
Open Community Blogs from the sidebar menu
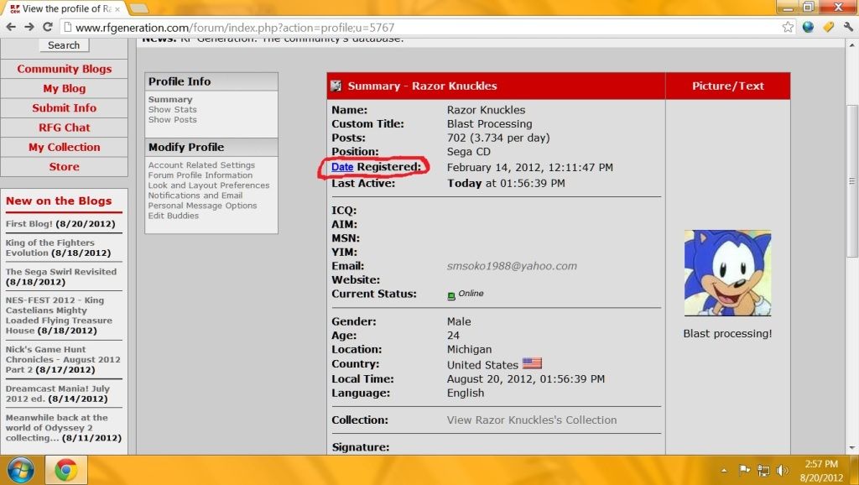tap(64, 69)
